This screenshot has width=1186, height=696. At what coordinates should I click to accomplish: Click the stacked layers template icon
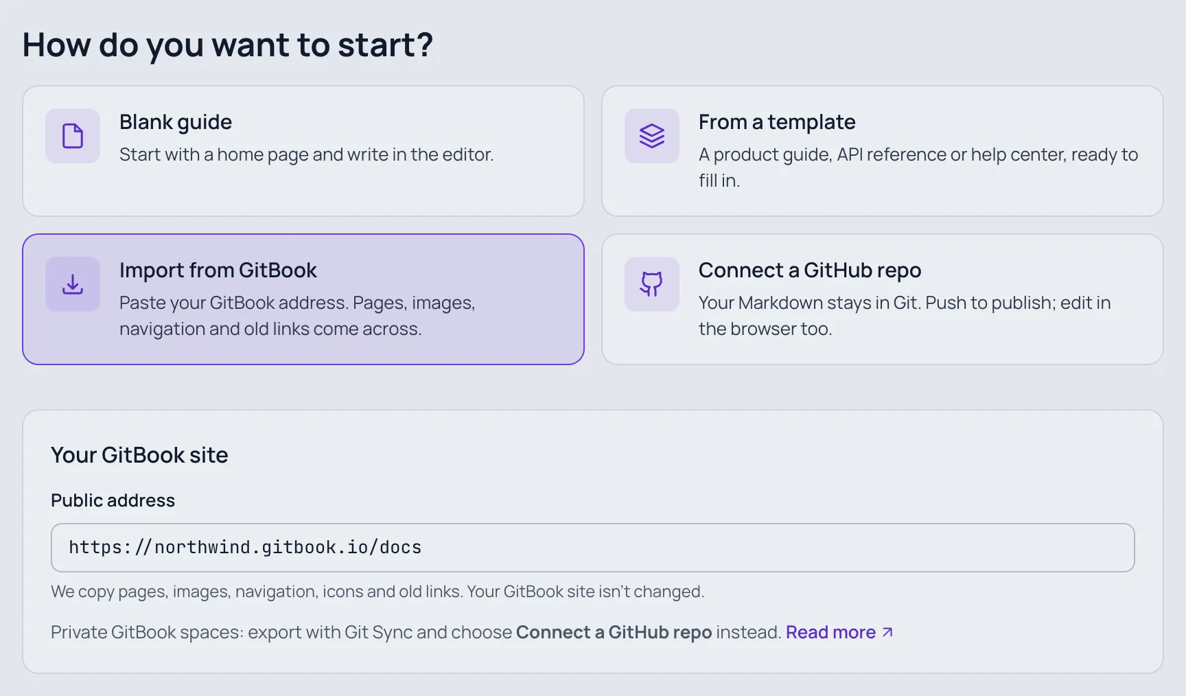pos(652,136)
